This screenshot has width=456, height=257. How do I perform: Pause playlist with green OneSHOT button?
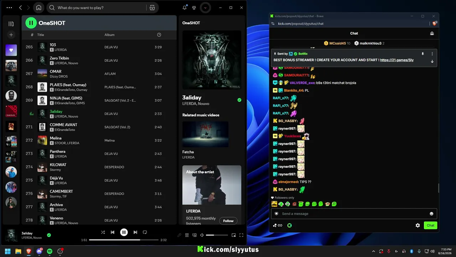pos(31,23)
